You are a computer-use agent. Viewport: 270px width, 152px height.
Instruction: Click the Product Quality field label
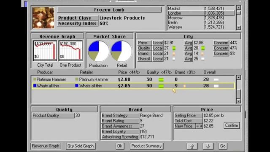click(x=53, y=115)
